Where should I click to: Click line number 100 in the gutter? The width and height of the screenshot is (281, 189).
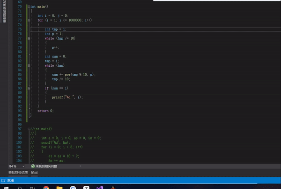click(19, 142)
